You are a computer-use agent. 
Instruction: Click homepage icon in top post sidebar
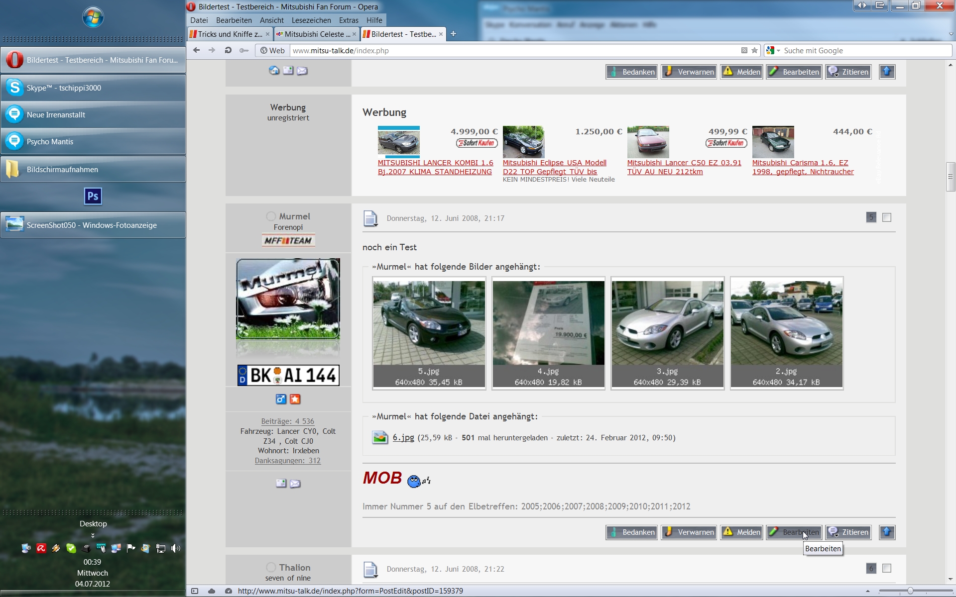coord(274,70)
